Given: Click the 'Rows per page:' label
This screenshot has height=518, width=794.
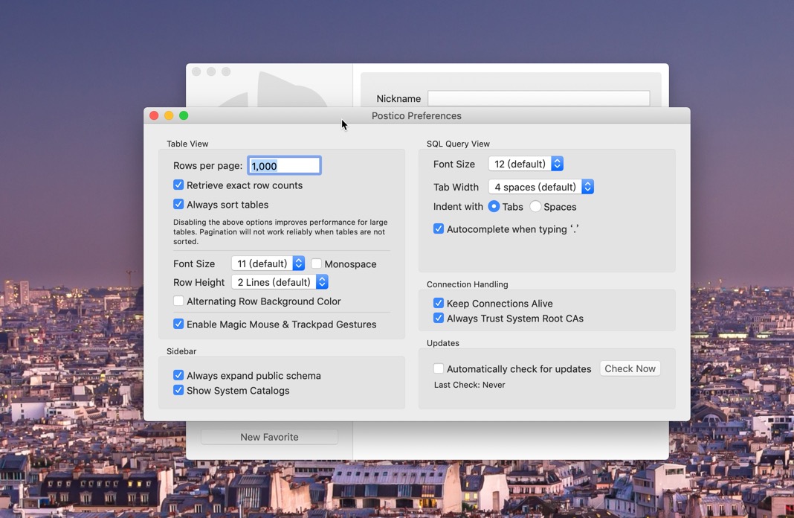Looking at the screenshot, I should tap(207, 166).
